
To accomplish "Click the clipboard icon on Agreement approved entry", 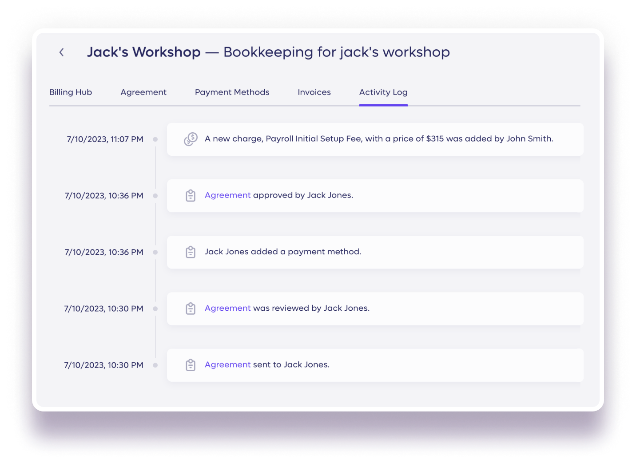I will (x=191, y=196).
